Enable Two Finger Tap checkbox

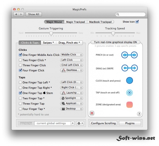[x=20, y=98]
